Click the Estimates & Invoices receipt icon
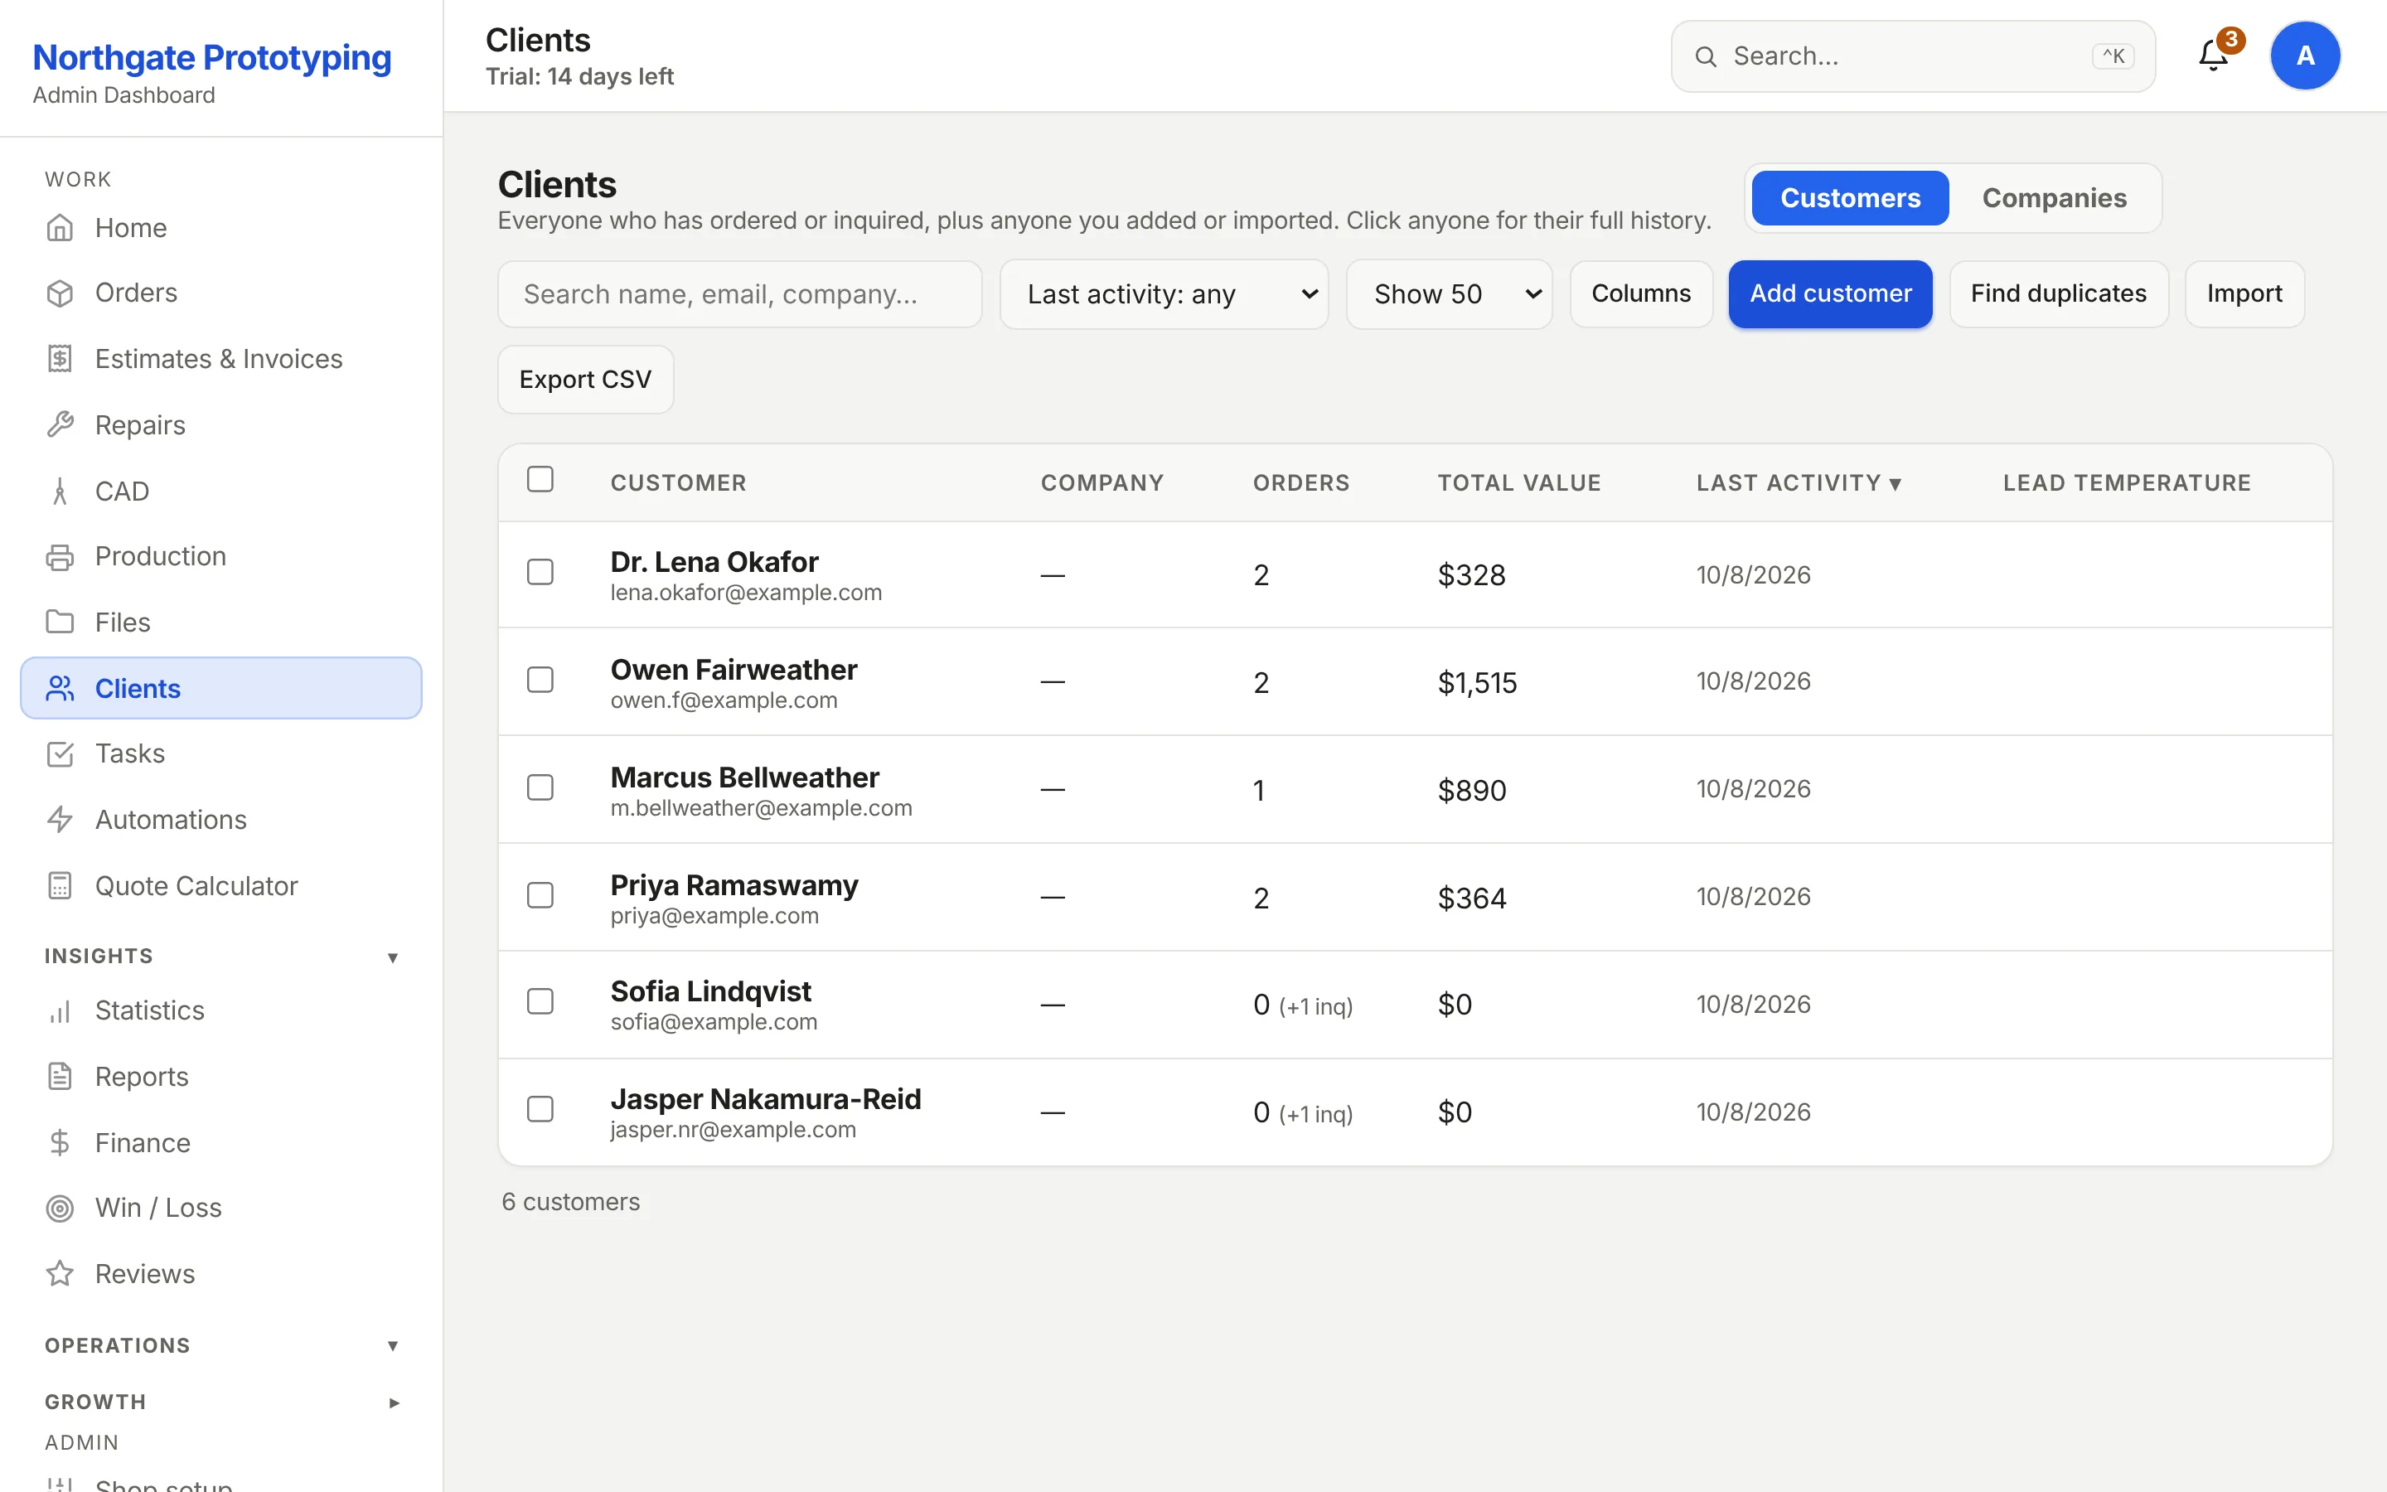 tap(61, 359)
